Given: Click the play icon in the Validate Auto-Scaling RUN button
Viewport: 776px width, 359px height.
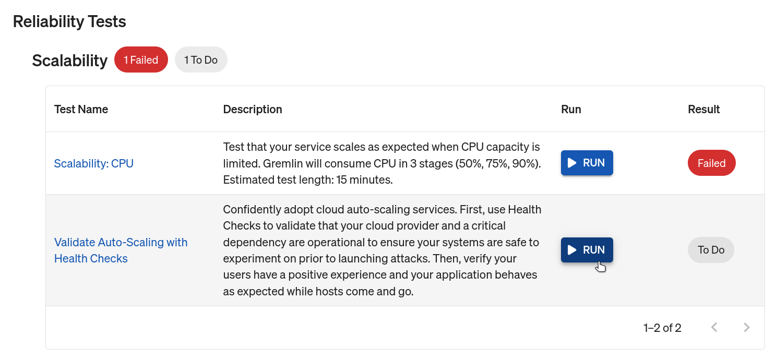Looking at the screenshot, I should click(572, 250).
